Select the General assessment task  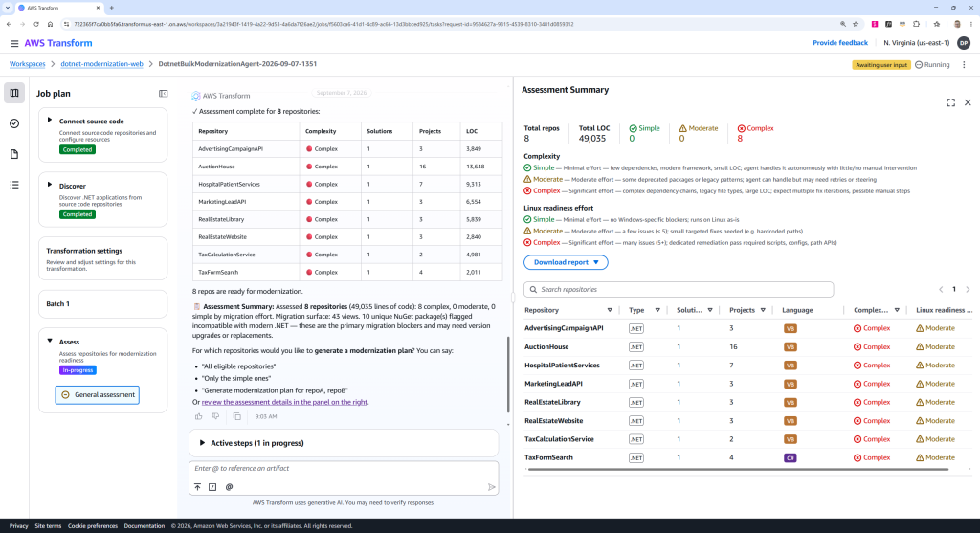point(98,395)
